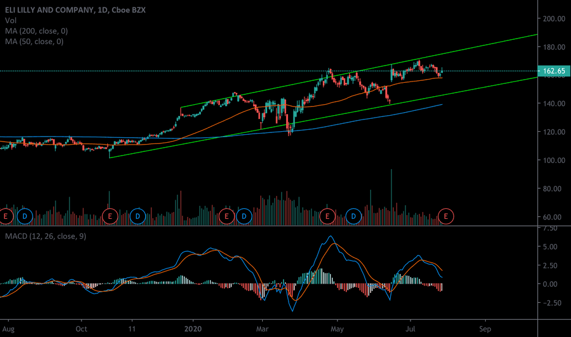Select the Vol indicator legend

(10, 21)
